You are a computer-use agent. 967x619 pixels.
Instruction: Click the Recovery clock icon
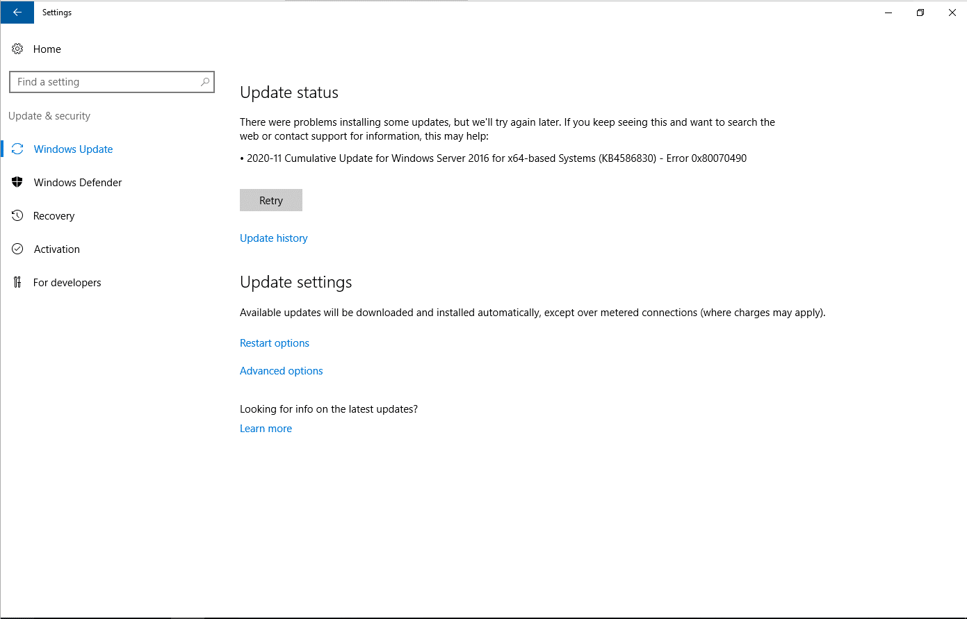[17, 216]
